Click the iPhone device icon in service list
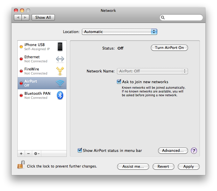This screenshot has width=217, height=191. (60, 47)
